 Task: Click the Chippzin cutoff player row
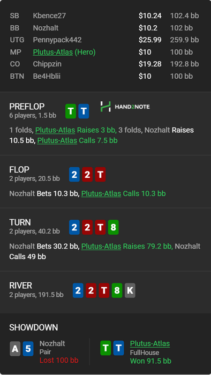(x=105, y=64)
